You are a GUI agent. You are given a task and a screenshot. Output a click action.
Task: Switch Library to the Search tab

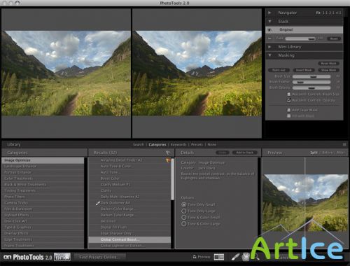[x=139, y=144]
